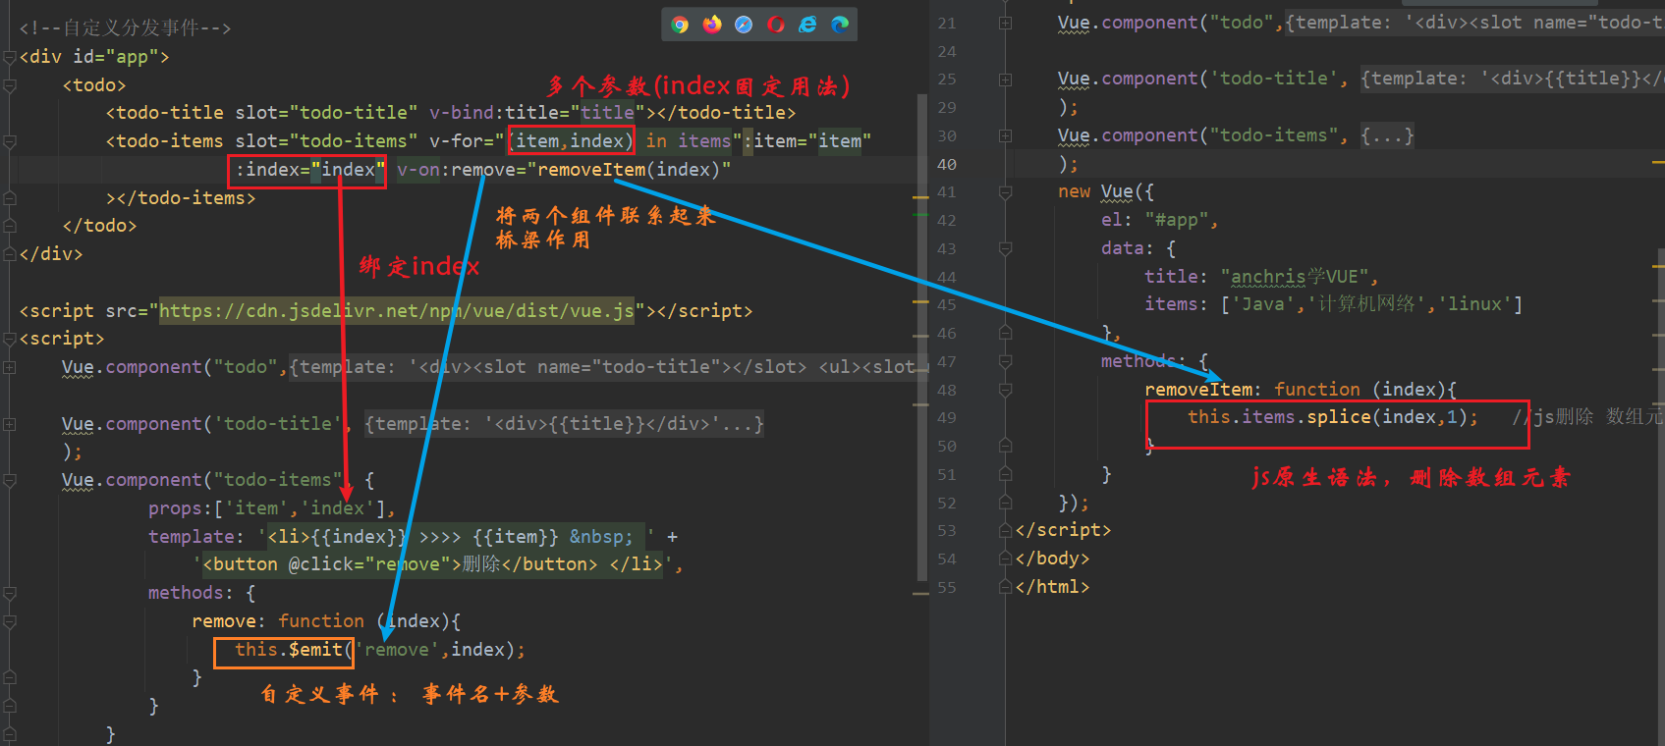Image resolution: width=1665 pixels, height=746 pixels.
Task: Expand folded Vue.component('todo-title') in left pane
Action: pyautogui.click(x=9, y=424)
